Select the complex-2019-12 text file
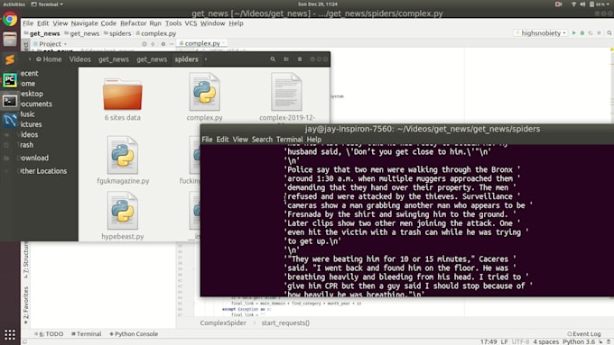 click(286, 92)
